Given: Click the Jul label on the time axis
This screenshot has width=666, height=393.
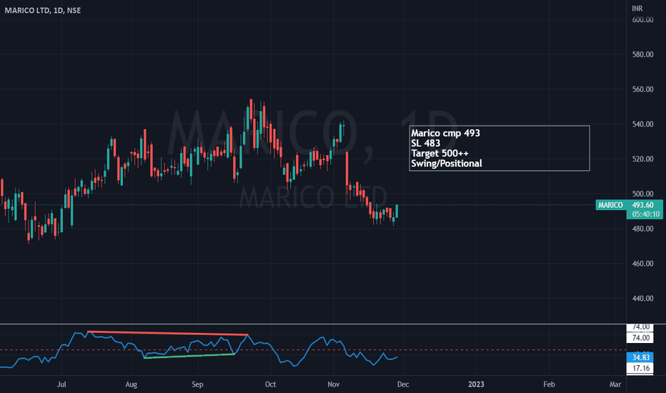Looking at the screenshot, I should [61, 384].
